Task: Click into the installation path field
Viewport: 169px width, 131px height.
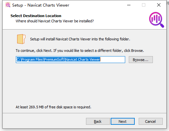Action: pos(70,60)
